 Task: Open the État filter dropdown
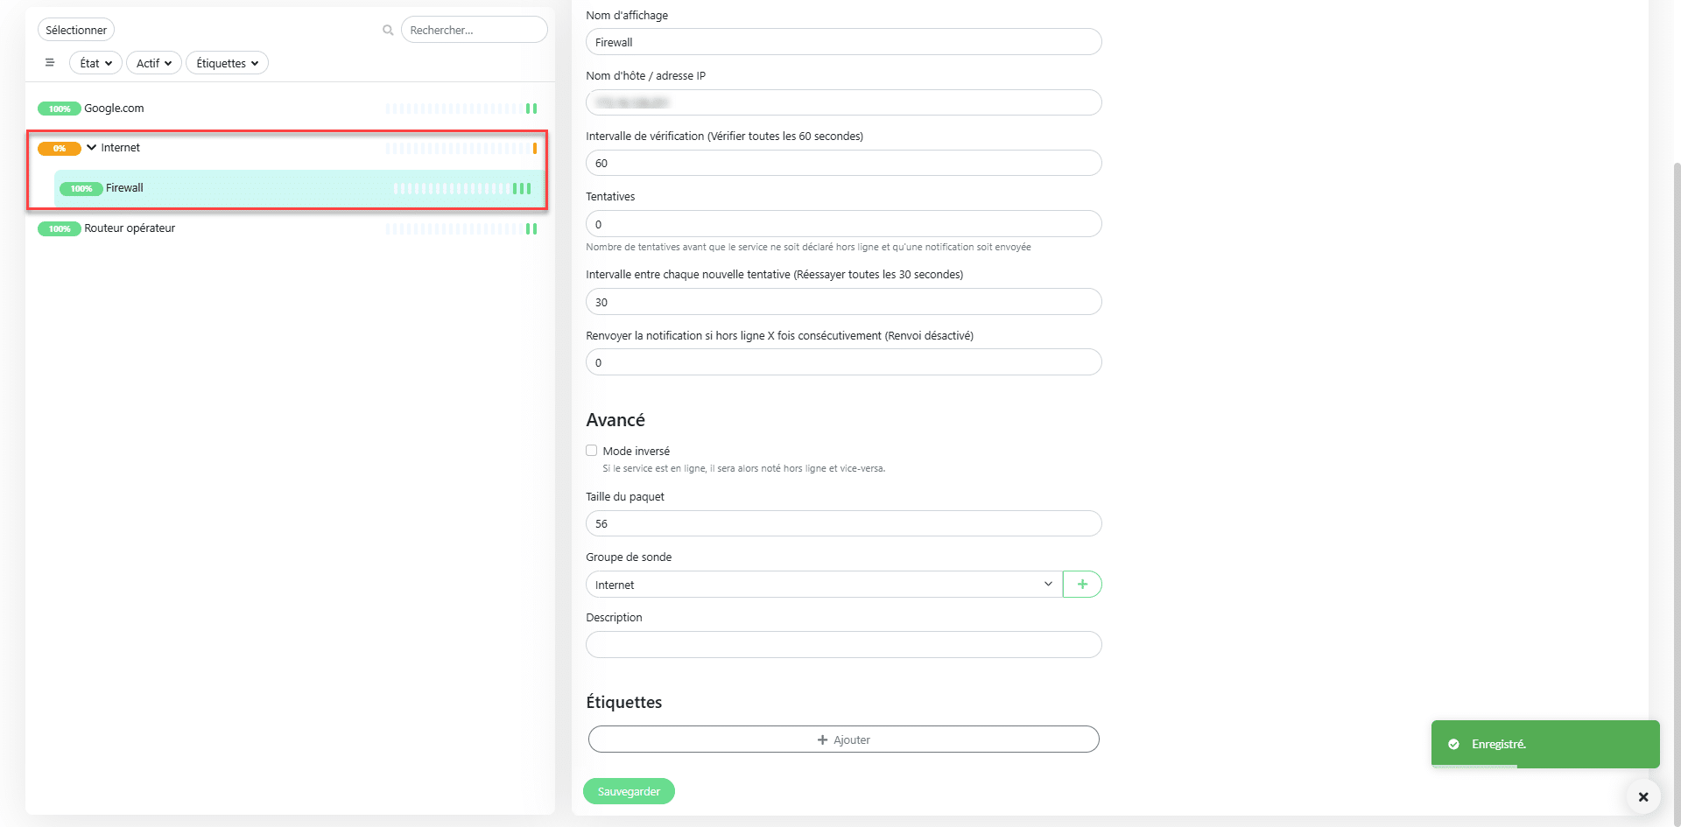click(x=95, y=63)
